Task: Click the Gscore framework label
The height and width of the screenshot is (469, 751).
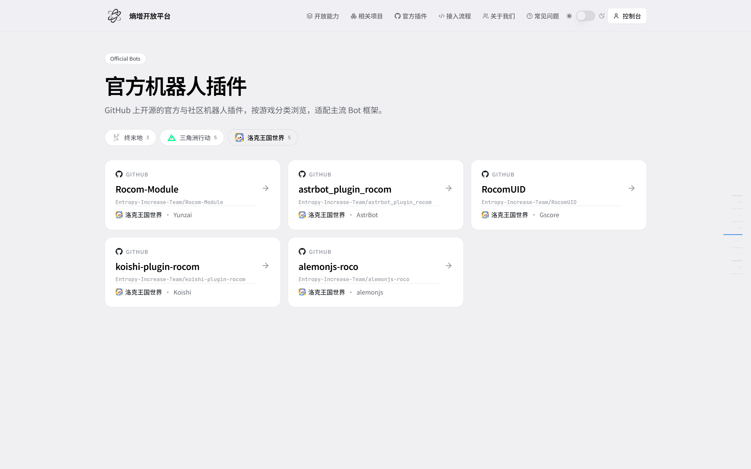Action: 549,215
